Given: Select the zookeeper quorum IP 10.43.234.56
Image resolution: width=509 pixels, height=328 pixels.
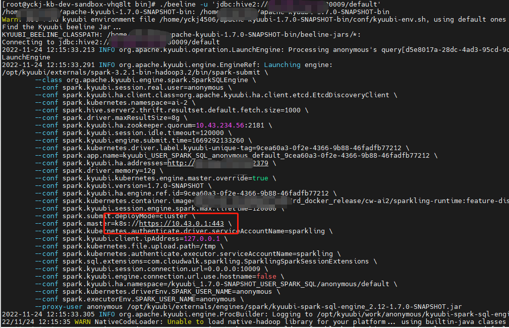Looking at the screenshot, I should 220,125.
